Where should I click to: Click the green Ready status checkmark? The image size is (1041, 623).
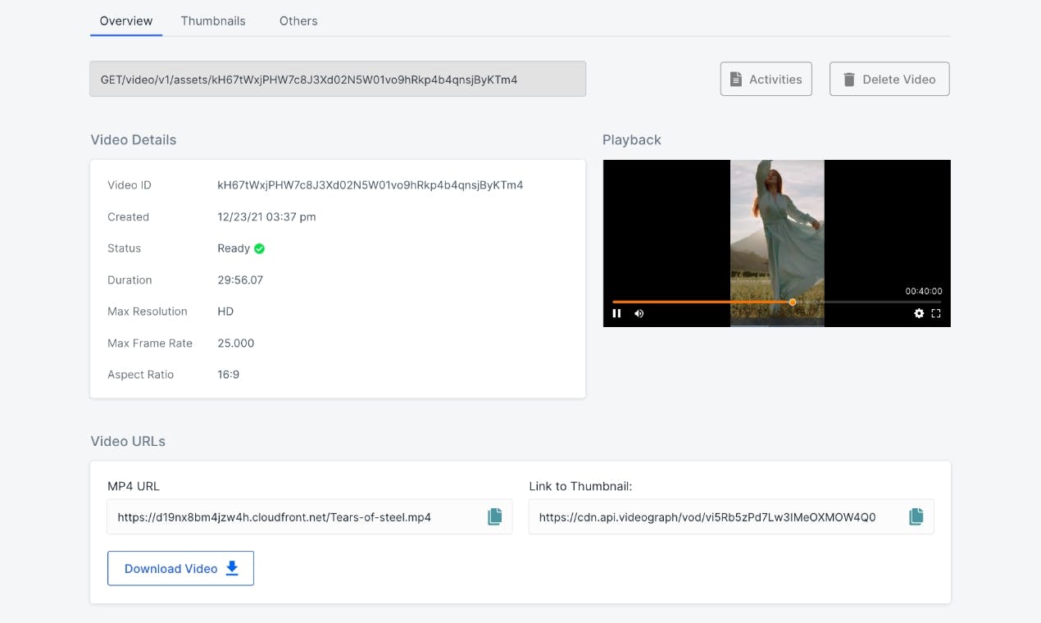259,248
